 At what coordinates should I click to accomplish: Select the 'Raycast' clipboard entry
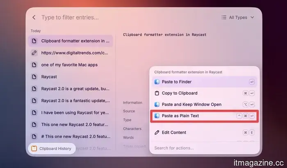(x=71, y=77)
